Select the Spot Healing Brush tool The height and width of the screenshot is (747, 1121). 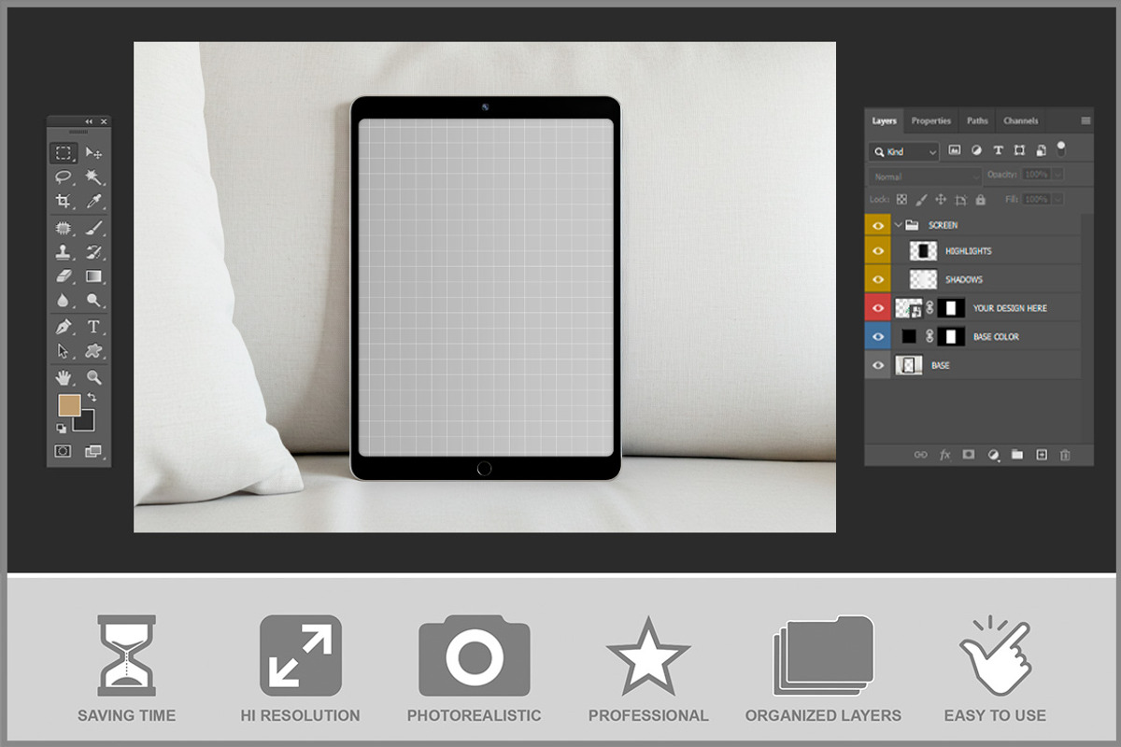tap(64, 228)
